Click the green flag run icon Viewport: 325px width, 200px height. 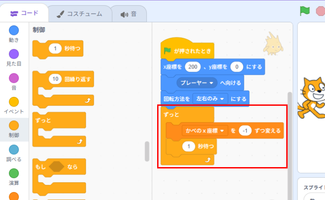[305, 12]
